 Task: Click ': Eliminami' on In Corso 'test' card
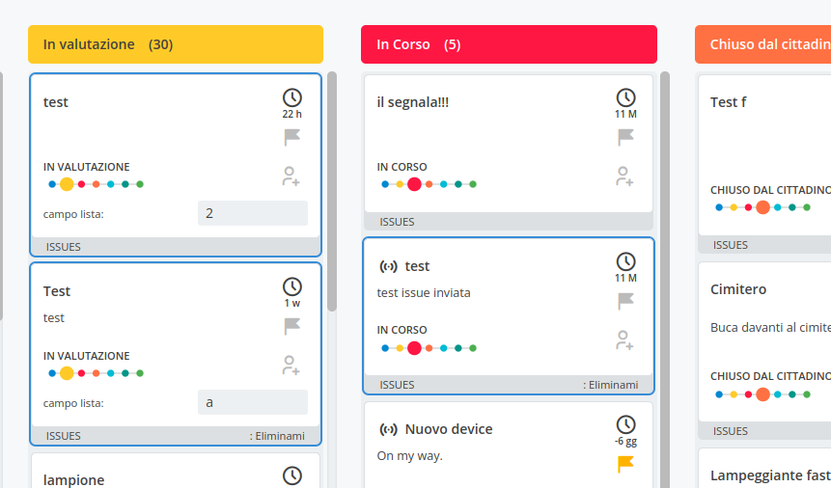point(611,385)
